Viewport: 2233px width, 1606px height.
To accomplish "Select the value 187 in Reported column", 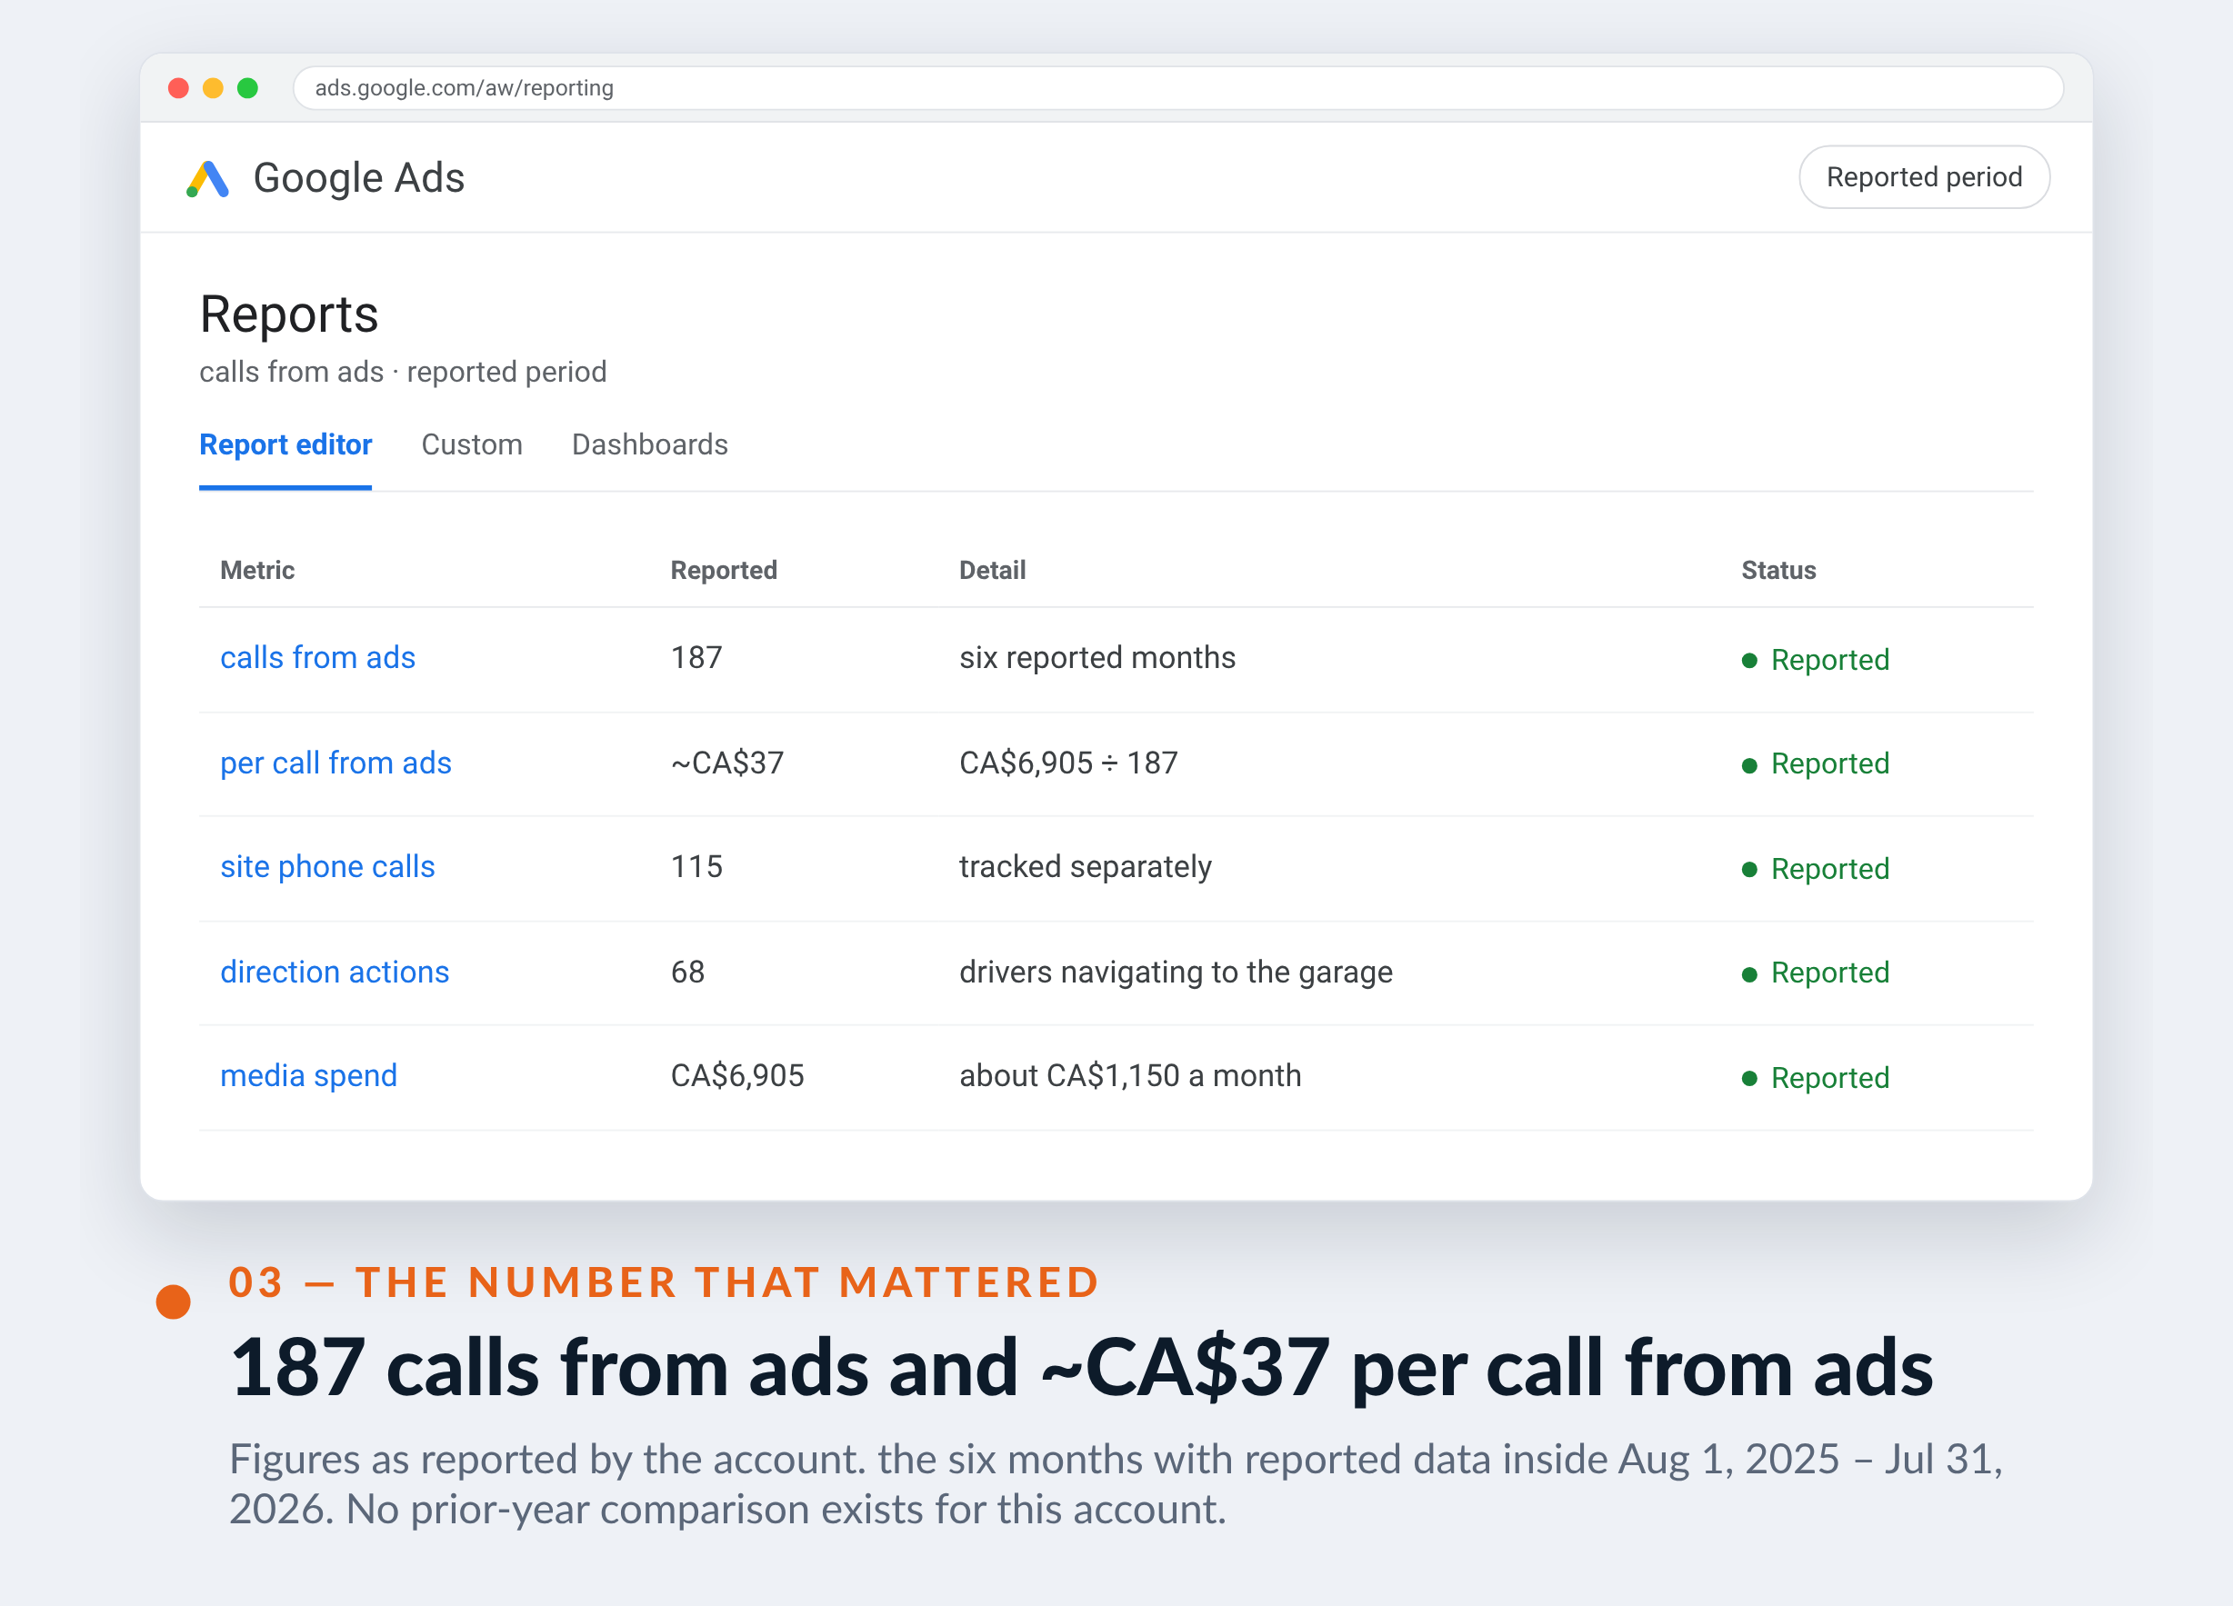I will [696, 657].
